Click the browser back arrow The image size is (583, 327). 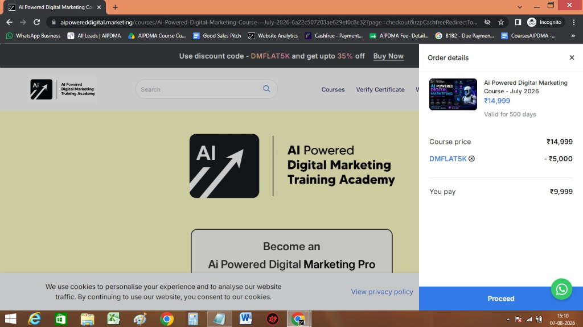coord(9,22)
